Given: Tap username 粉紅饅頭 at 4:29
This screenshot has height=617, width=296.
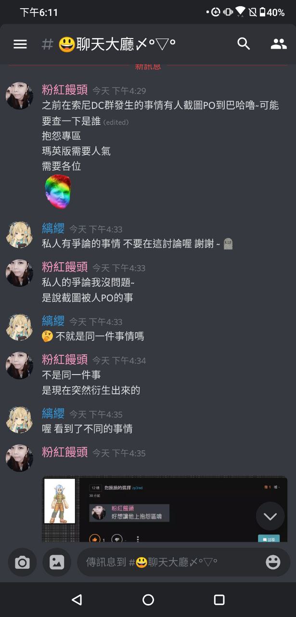Looking at the screenshot, I should pos(65,90).
